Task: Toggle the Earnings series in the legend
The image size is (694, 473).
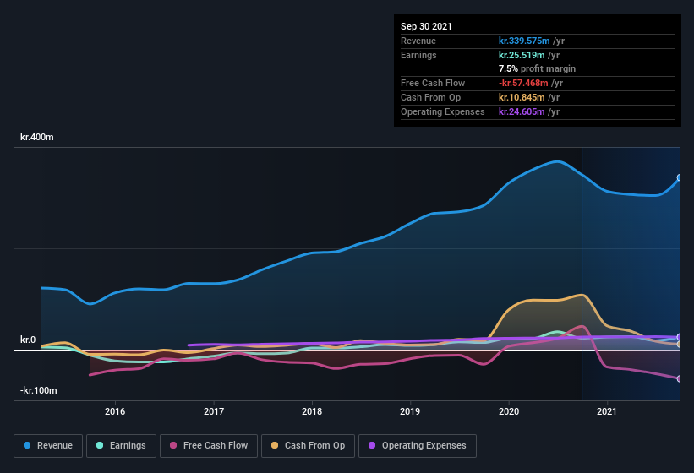Action: pos(121,446)
